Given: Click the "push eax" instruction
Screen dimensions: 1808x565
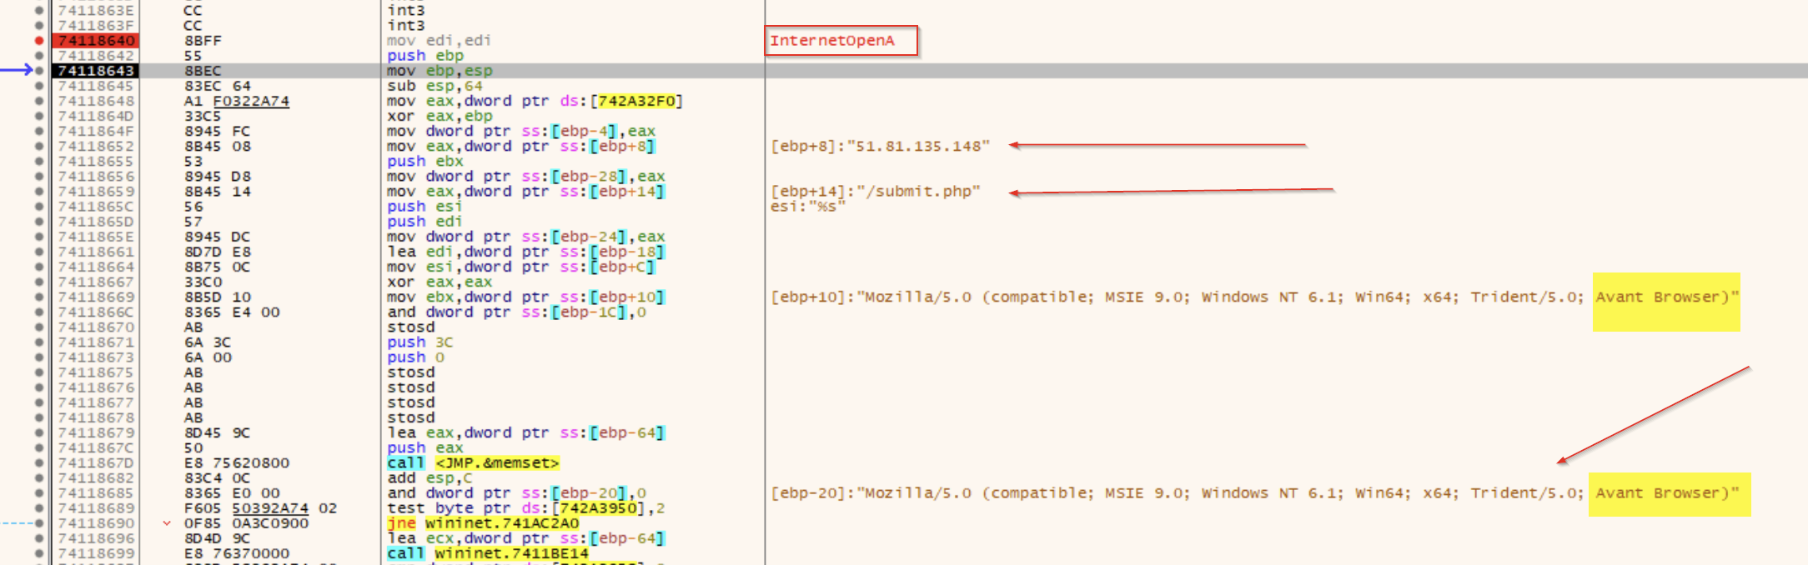Looking at the screenshot, I should 425,447.
